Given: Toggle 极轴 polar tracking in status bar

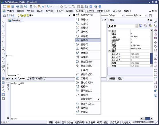Looking at the screenshot, I should point(70,122).
